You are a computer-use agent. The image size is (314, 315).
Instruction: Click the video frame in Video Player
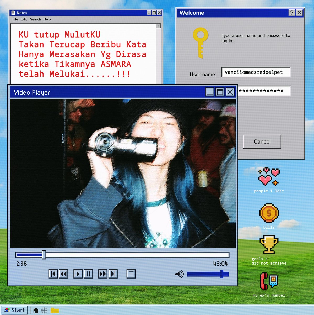[123, 173]
